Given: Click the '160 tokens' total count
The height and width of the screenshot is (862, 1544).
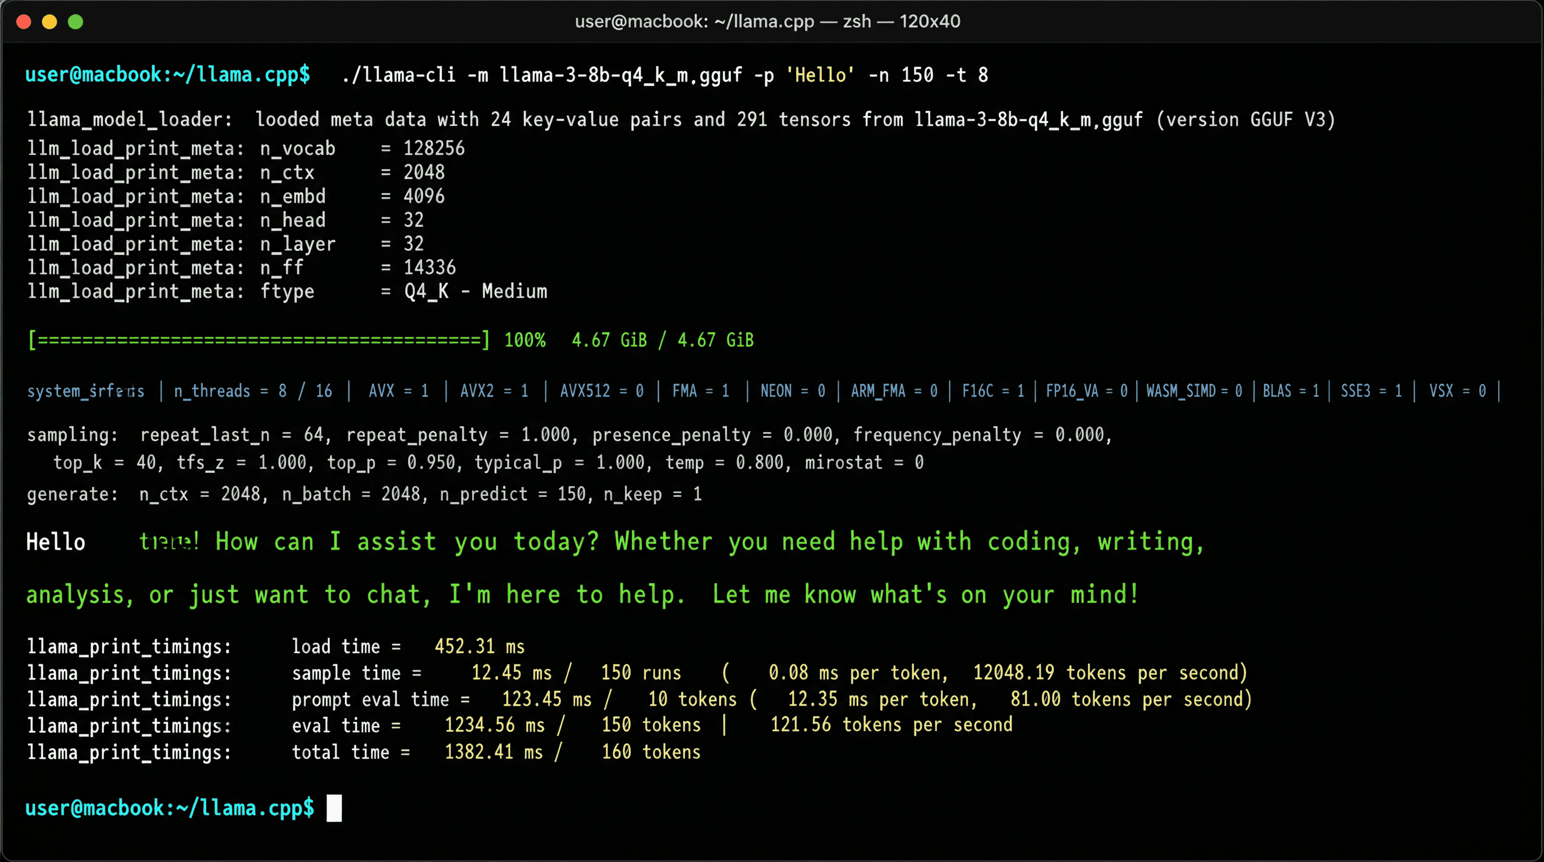Looking at the screenshot, I should pos(651,751).
